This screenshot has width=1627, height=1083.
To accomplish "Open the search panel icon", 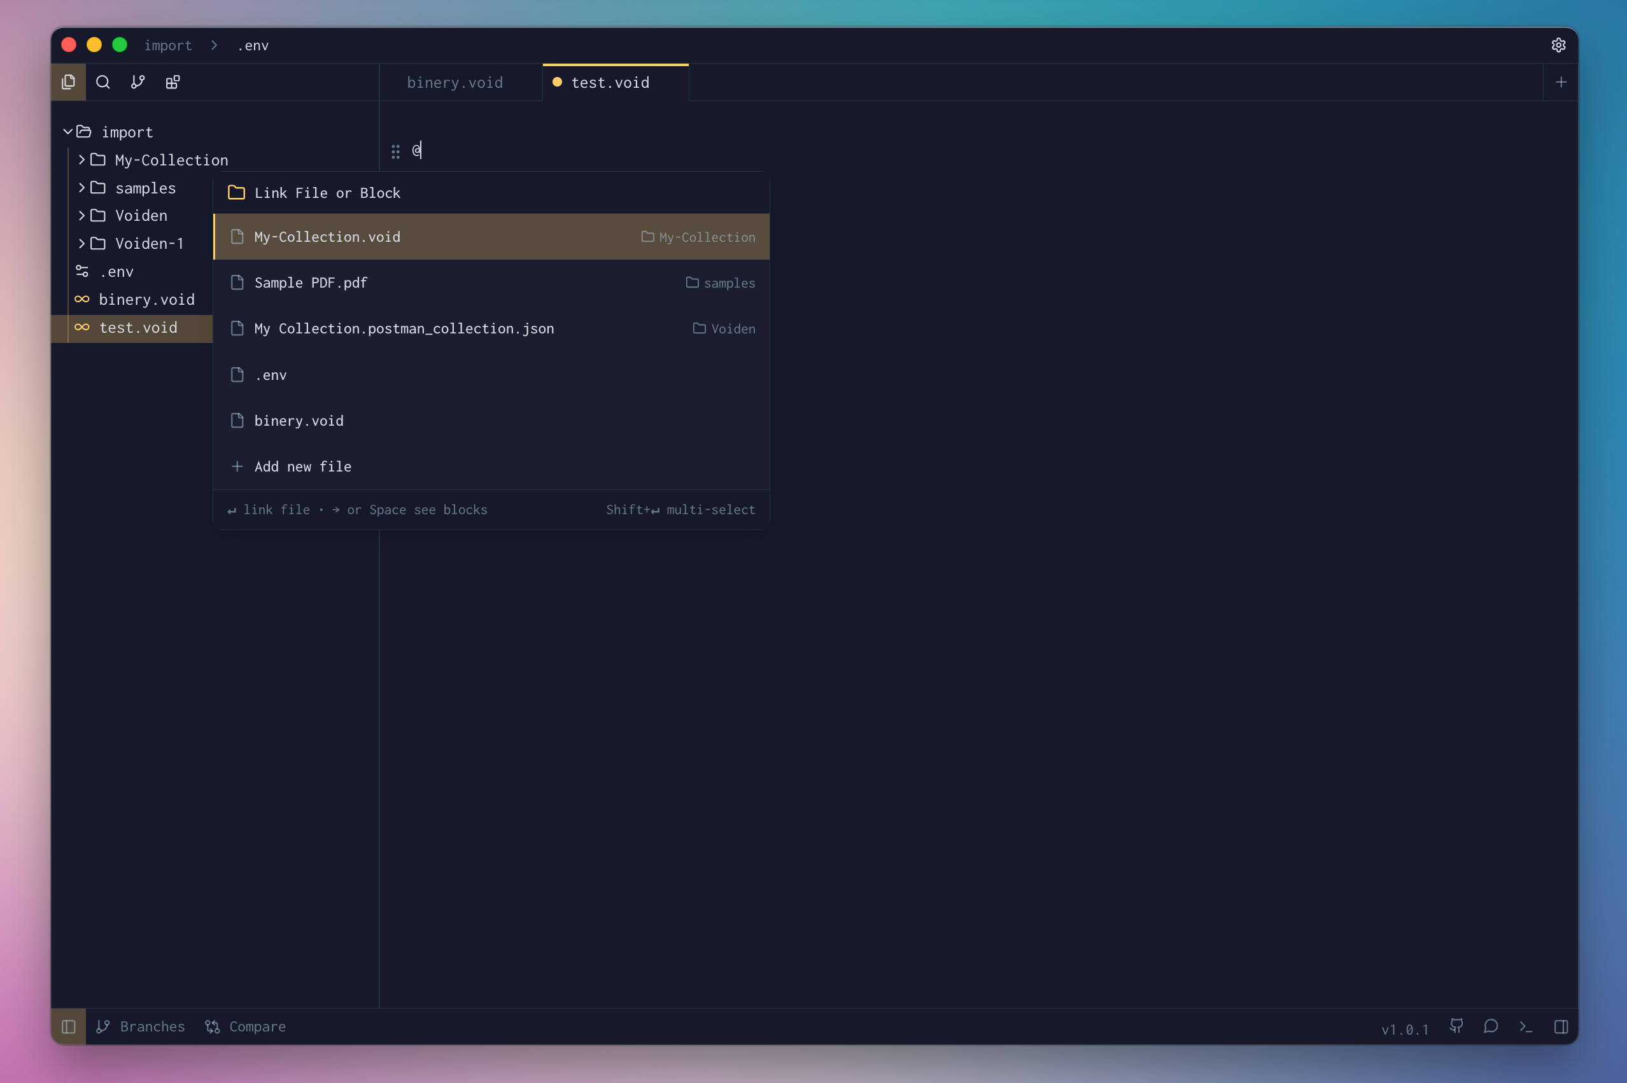I will point(103,82).
